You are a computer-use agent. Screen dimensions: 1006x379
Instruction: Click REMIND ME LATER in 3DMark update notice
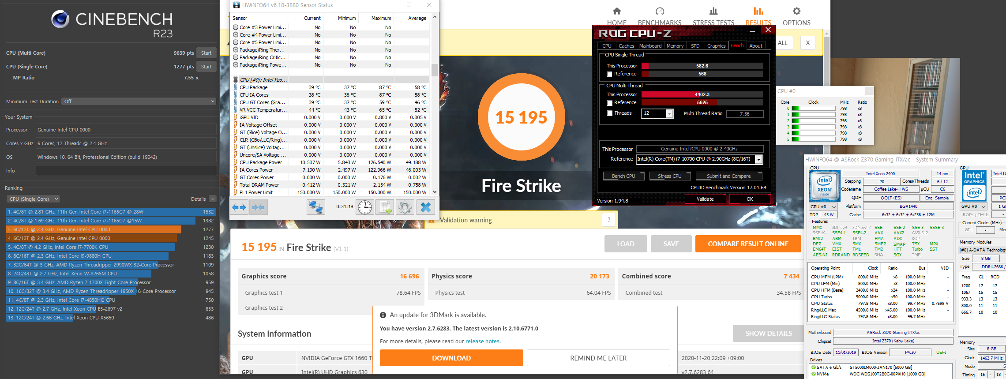[x=598, y=358]
